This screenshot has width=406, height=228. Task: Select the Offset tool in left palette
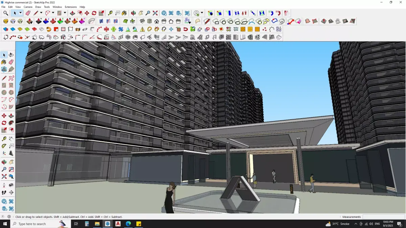tap(11, 130)
